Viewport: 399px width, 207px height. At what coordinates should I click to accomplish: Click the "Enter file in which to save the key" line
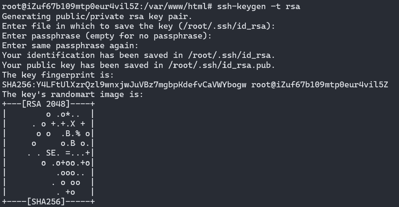[139, 26]
